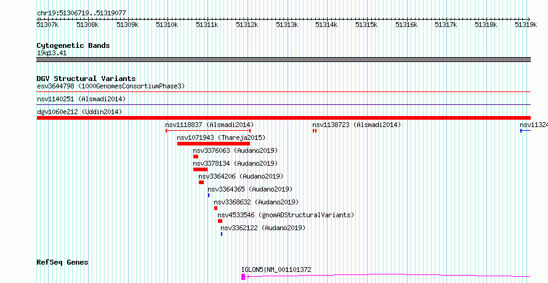548x283 pixels.
Task: Click the 51318k ruler tick
Action: 486,25
